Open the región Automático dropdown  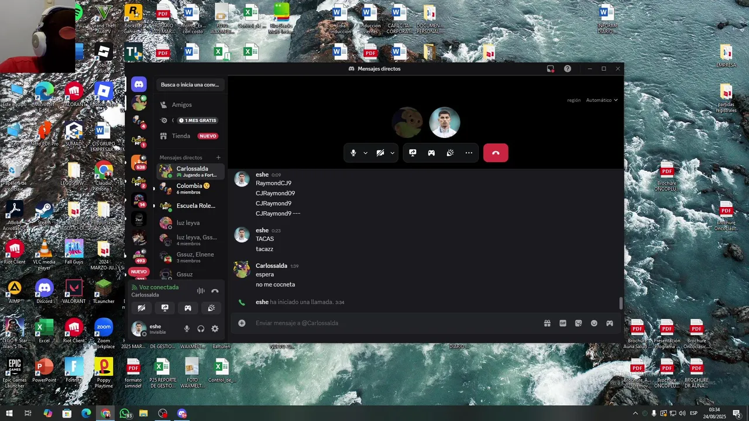pos(602,100)
